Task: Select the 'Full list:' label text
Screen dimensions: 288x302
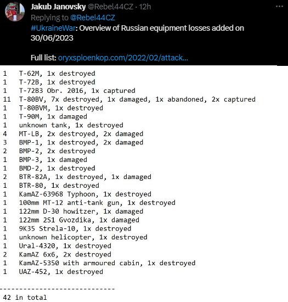Action: pos(43,58)
